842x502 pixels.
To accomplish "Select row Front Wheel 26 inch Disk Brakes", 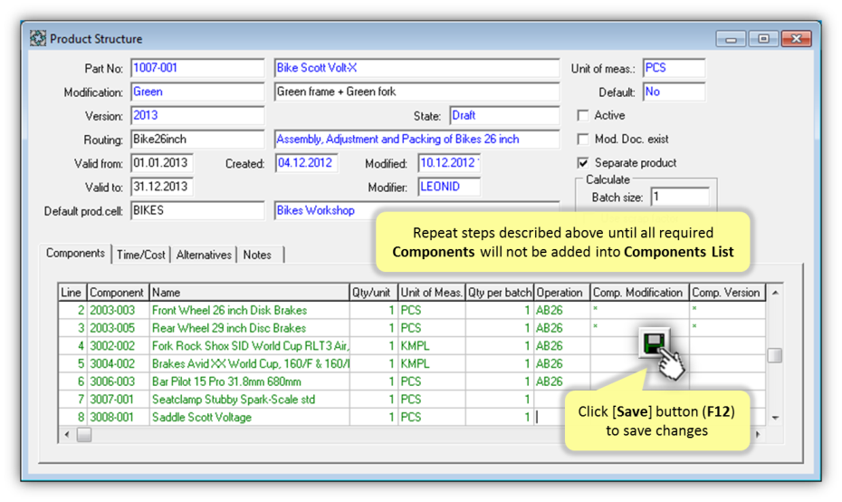I will 412,310.
